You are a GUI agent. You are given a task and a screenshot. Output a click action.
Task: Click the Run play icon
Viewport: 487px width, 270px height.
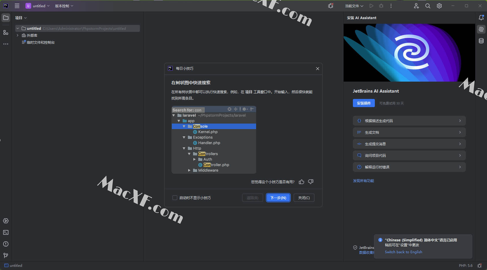point(371,6)
